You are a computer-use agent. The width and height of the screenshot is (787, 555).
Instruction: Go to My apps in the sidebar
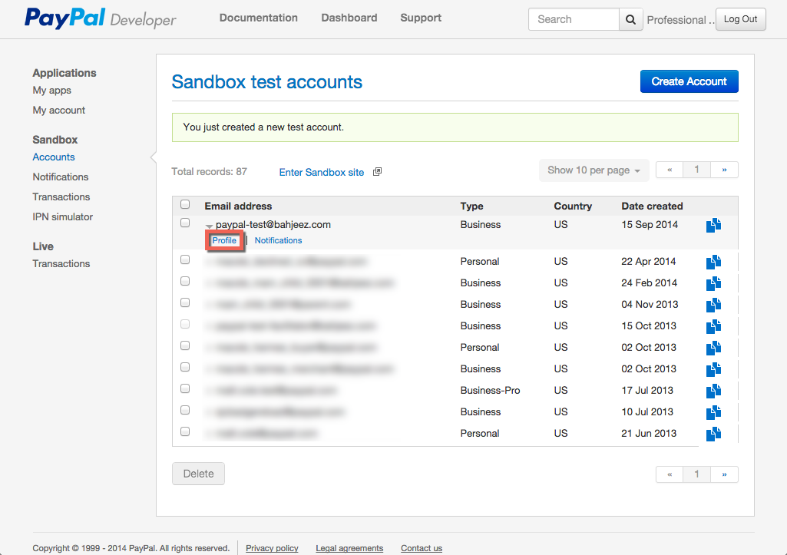click(x=51, y=91)
